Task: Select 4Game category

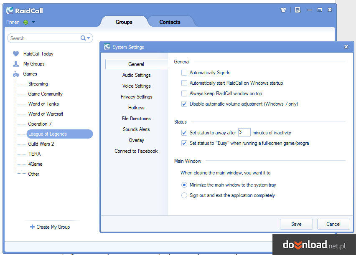Action: [35, 164]
